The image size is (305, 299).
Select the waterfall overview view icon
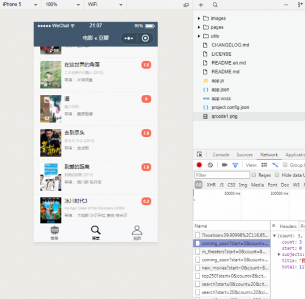coord(275,165)
